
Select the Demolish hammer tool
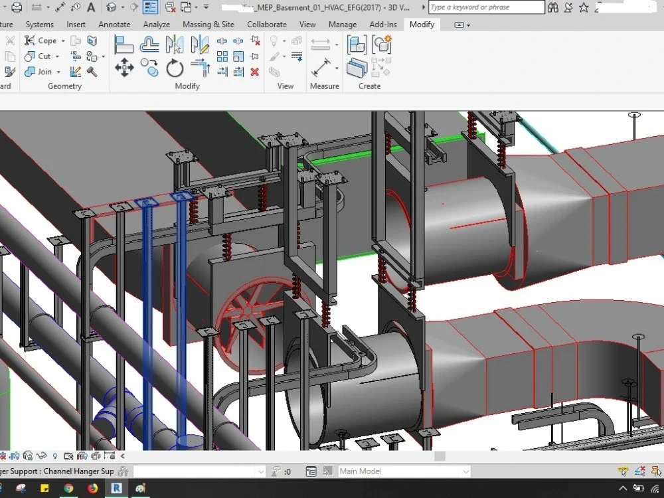92,72
